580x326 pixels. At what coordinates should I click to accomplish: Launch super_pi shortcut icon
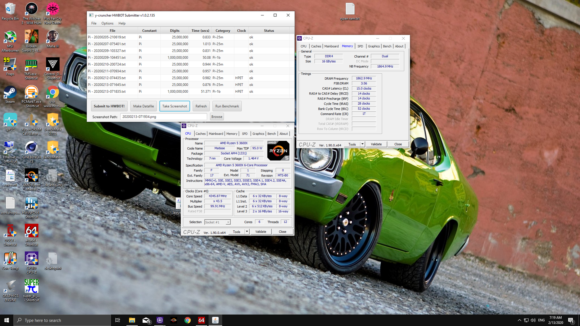pyautogui.click(x=31, y=290)
